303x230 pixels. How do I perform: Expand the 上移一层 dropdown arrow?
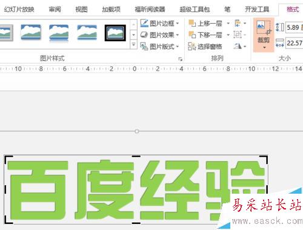(228, 24)
